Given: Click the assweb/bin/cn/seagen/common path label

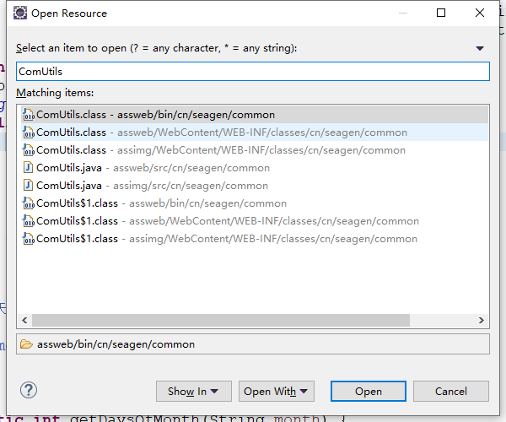Looking at the screenshot, I should [x=116, y=344].
